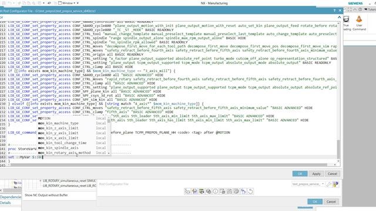
Task: Click the first icon in the bottom toolbar
Action: pyautogui.click(x=187, y=192)
